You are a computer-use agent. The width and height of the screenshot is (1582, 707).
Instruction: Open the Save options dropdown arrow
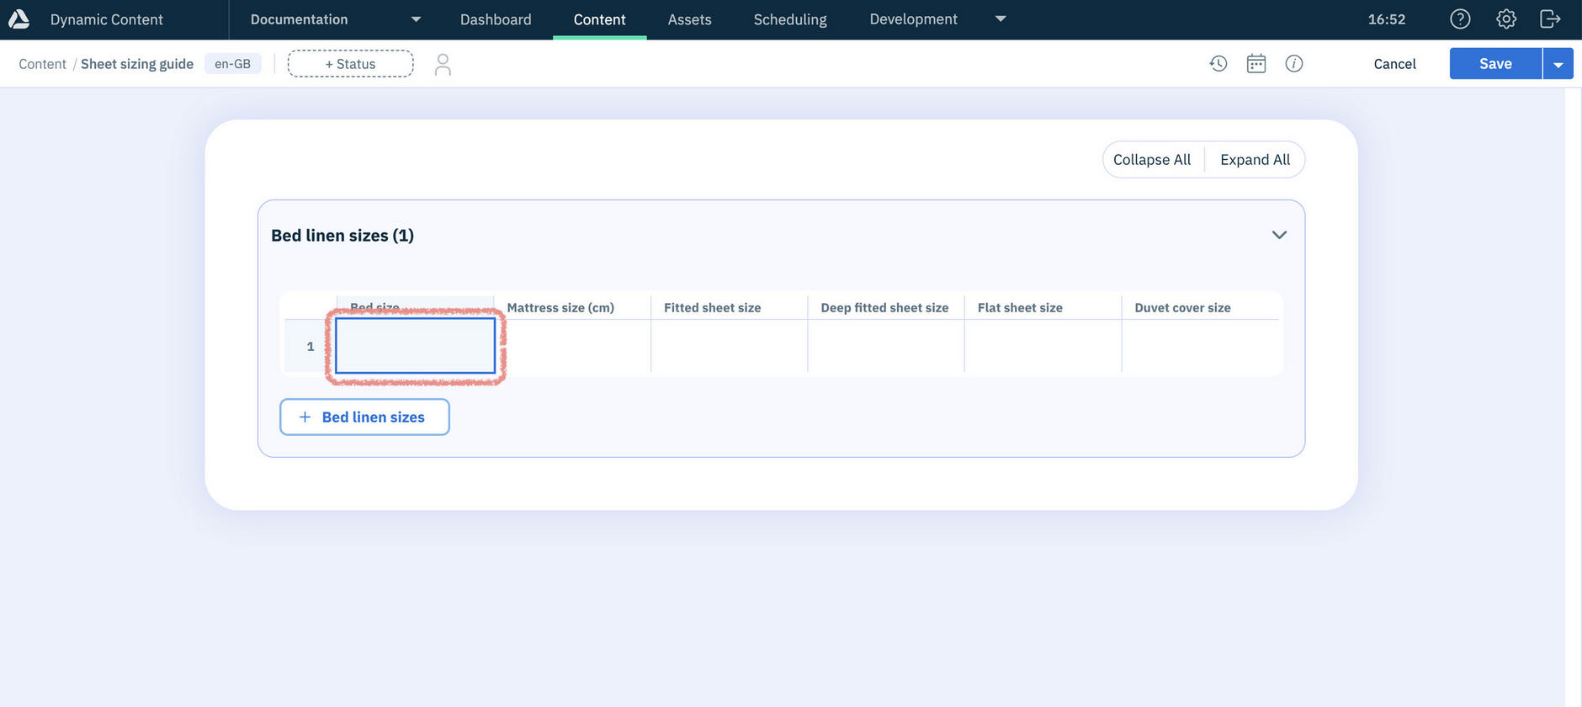click(1558, 64)
